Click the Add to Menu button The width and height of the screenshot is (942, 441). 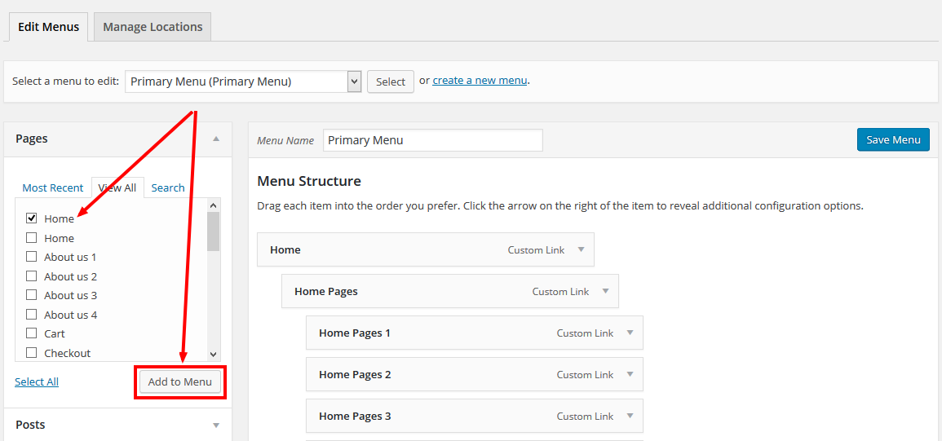point(180,382)
